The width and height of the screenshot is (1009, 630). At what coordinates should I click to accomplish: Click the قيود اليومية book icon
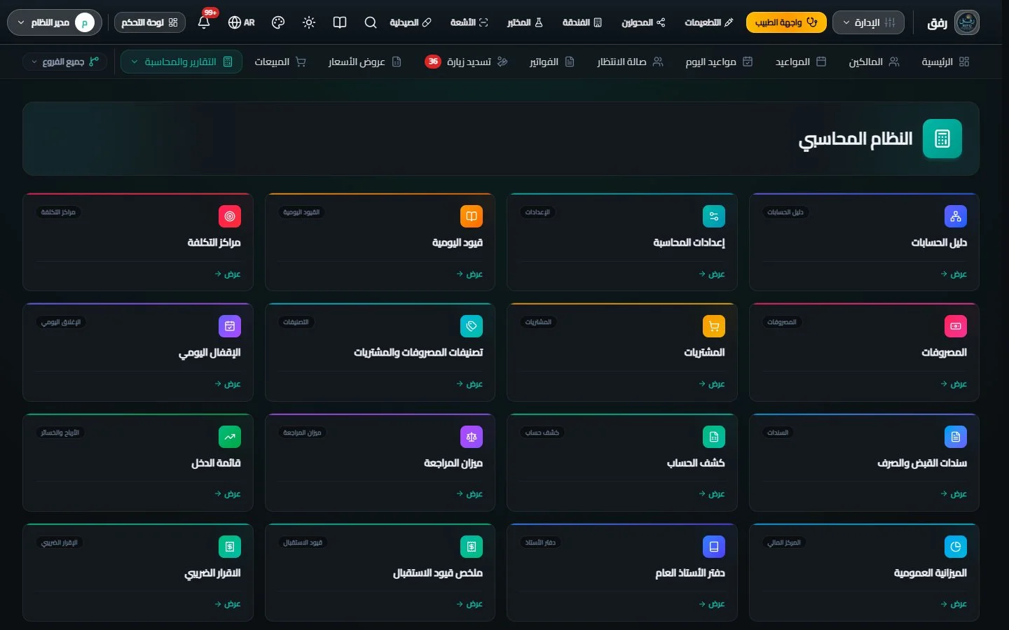point(472,216)
